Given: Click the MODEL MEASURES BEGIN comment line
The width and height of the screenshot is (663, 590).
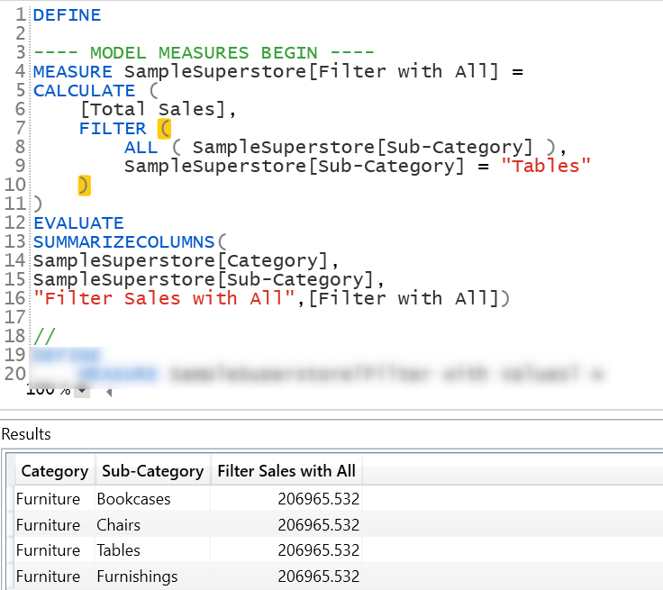Looking at the screenshot, I should click(x=204, y=52).
